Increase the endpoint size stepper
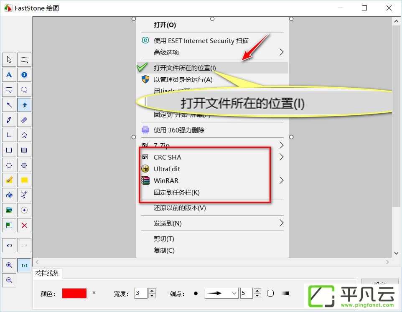Image resolution: width=402 pixels, height=312 pixels. tap(258, 291)
